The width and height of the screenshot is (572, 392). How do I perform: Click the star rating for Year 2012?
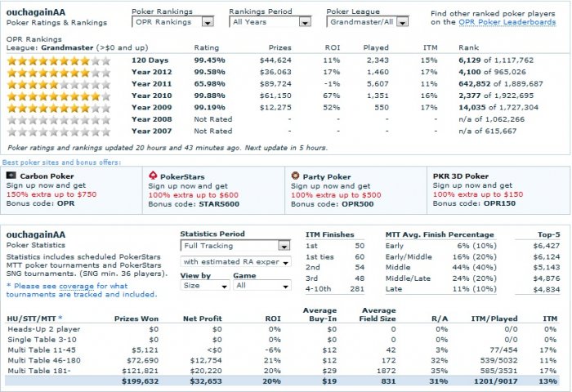pos(59,73)
